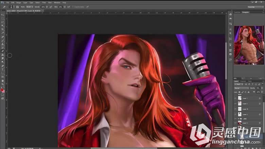Select the Dodge tool
265x149 pixels.
pos(2,62)
